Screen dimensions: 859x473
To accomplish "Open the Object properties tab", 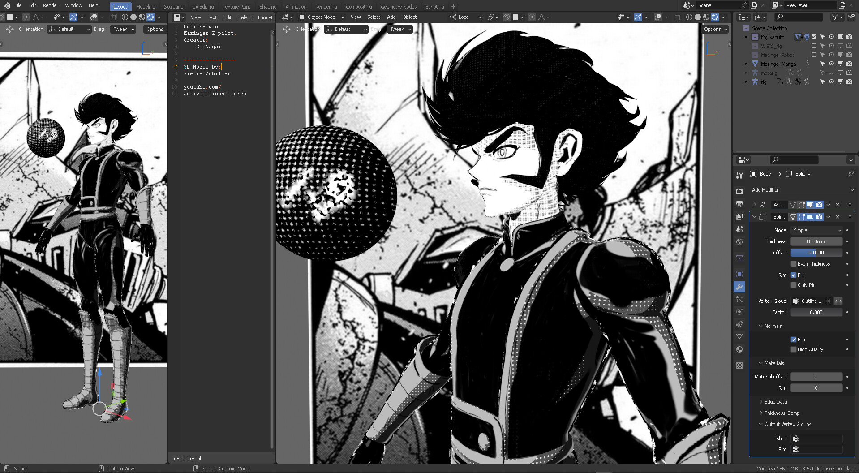I will pyautogui.click(x=739, y=274).
